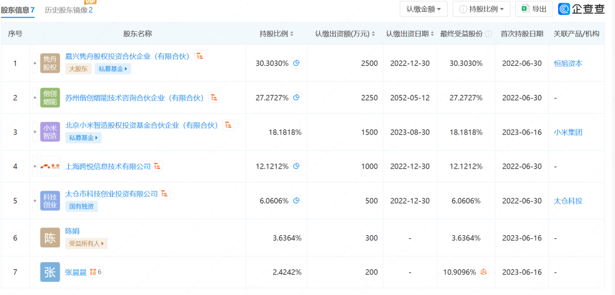615x295 pixels.
Task: Open 恒旭资本 related institution link
Action: point(568,64)
